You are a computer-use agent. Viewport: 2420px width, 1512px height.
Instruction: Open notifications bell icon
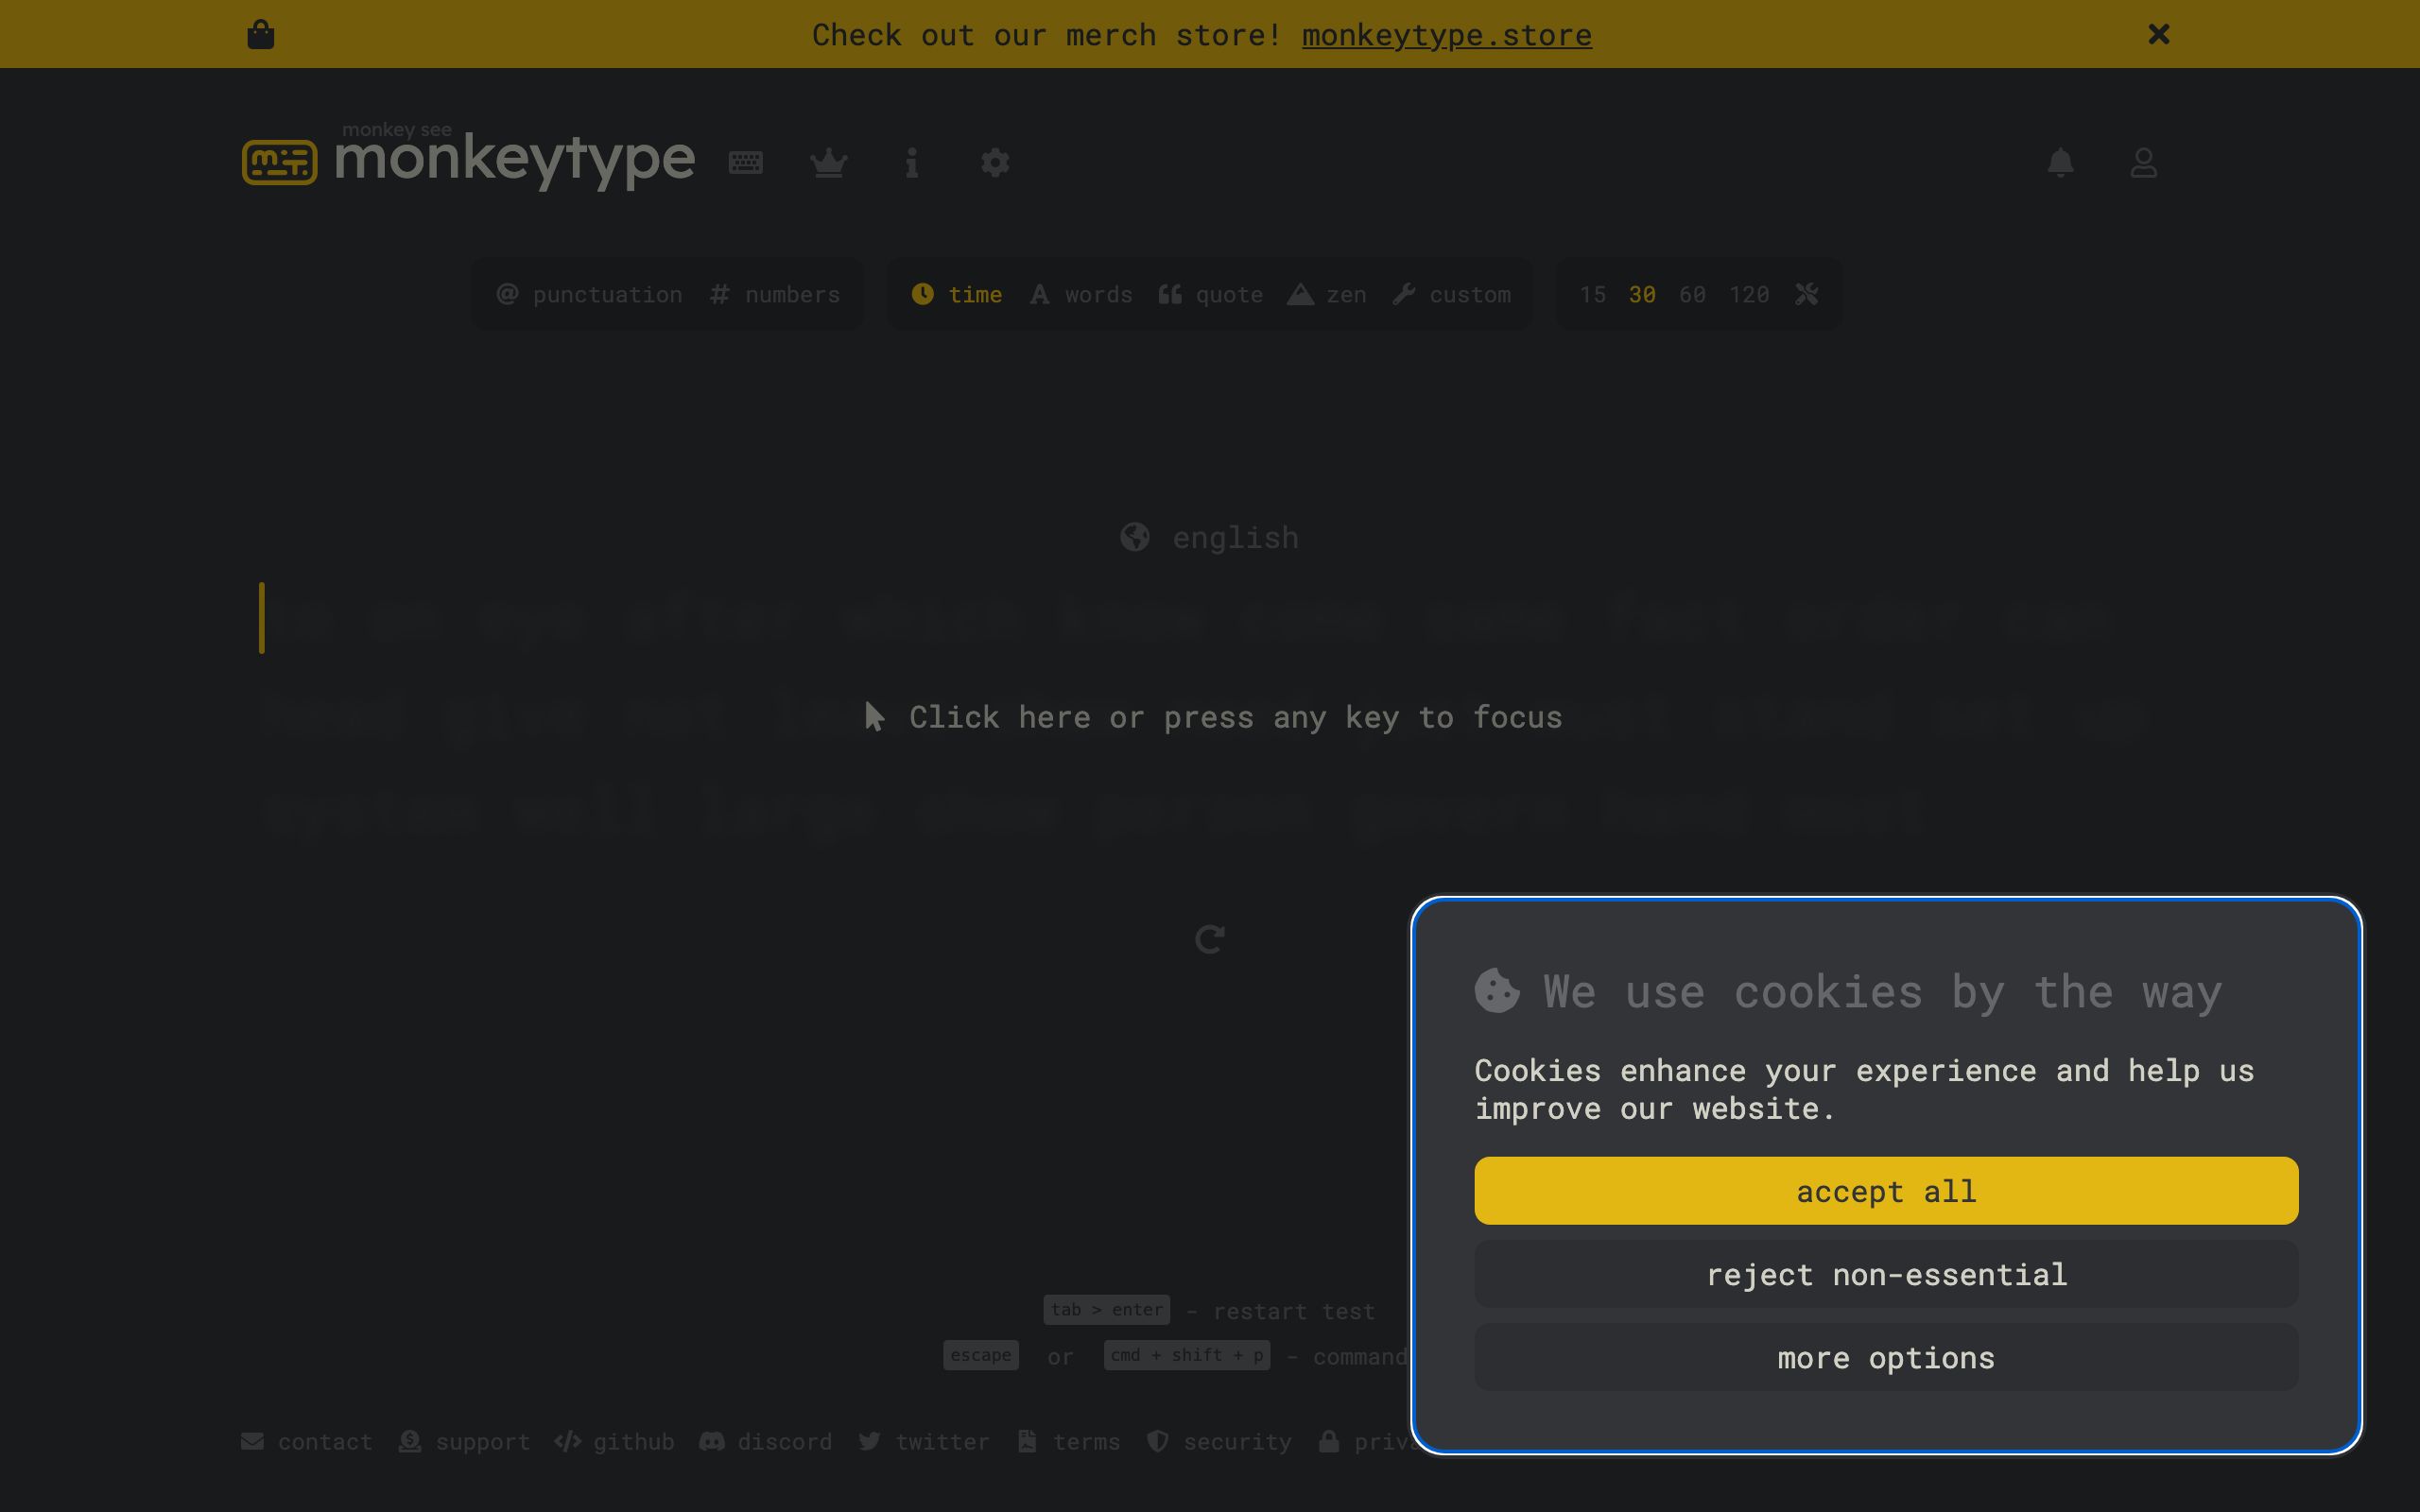2060,162
